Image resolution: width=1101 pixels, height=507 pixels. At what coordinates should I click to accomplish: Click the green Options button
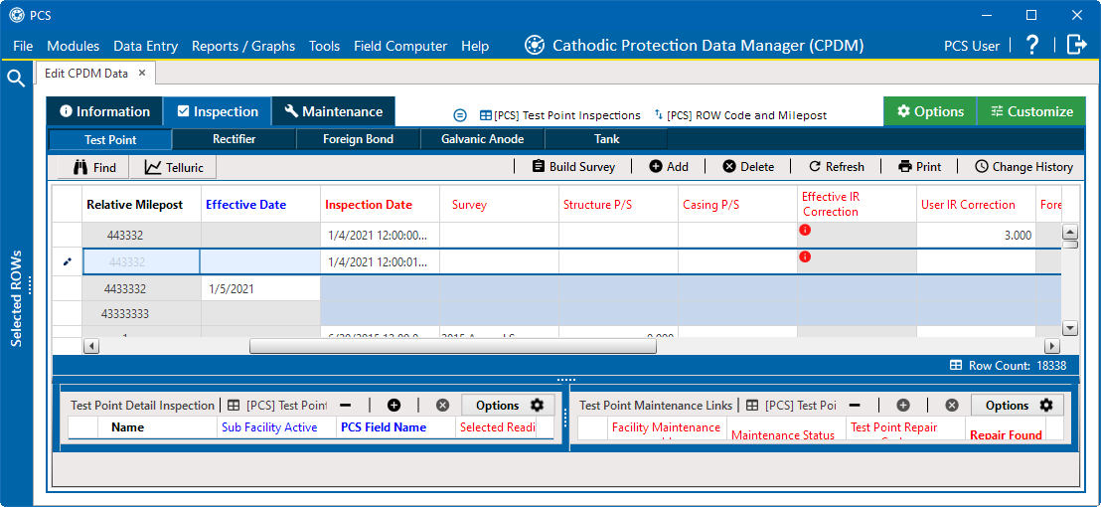click(930, 111)
